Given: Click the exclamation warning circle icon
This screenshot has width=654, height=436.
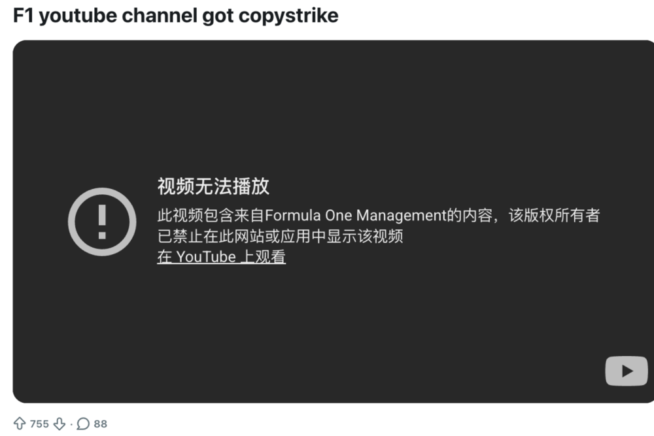Looking at the screenshot, I should point(102,222).
